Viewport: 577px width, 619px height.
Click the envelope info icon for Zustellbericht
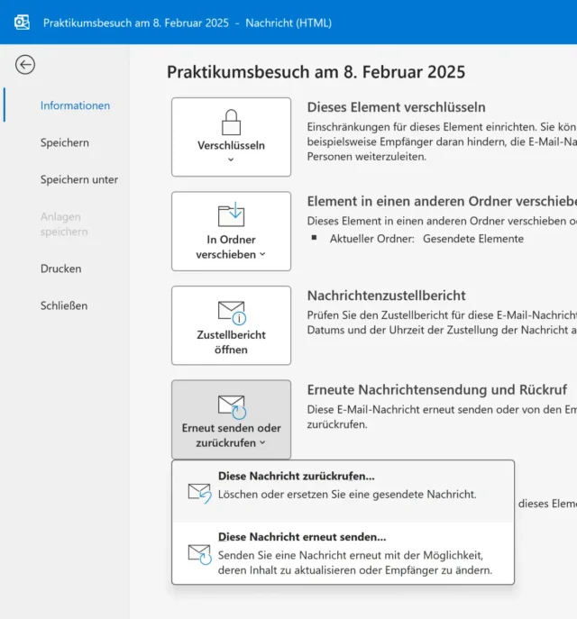click(232, 312)
